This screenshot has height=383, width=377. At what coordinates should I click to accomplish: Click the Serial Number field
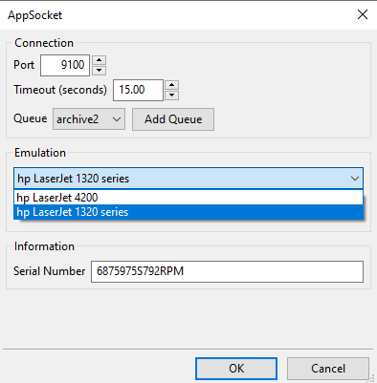point(227,271)
